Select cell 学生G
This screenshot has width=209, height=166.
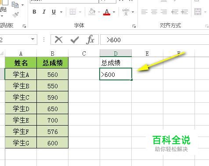(x=21, y=143)
